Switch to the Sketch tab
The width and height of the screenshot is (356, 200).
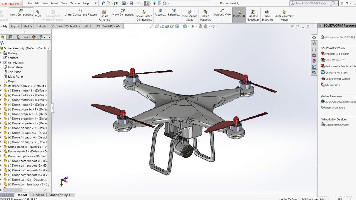pos(28,26)
